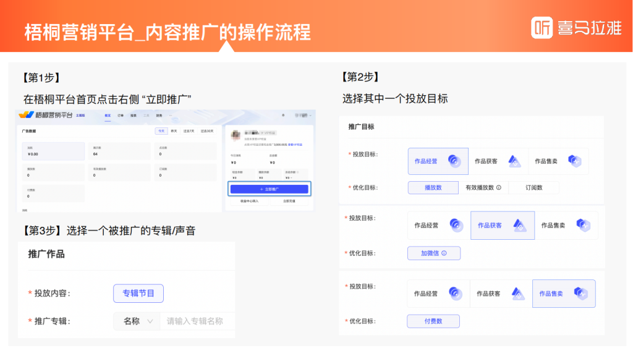Select the highlighted 作品售卖 card above 付费数
The image size is (633, 356).
point(564,294)
